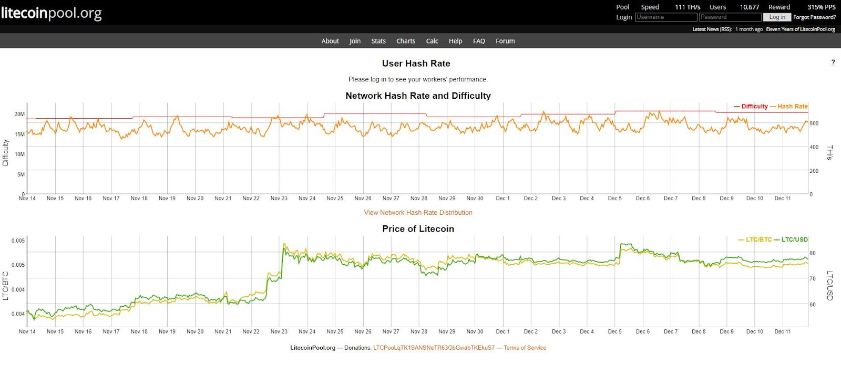Toggle the LTC/USD legend entry
Screen dimensions: 841x385
(x=791, y=240)
